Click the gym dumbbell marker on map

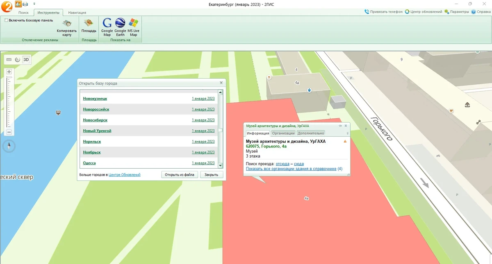[478, 122]
